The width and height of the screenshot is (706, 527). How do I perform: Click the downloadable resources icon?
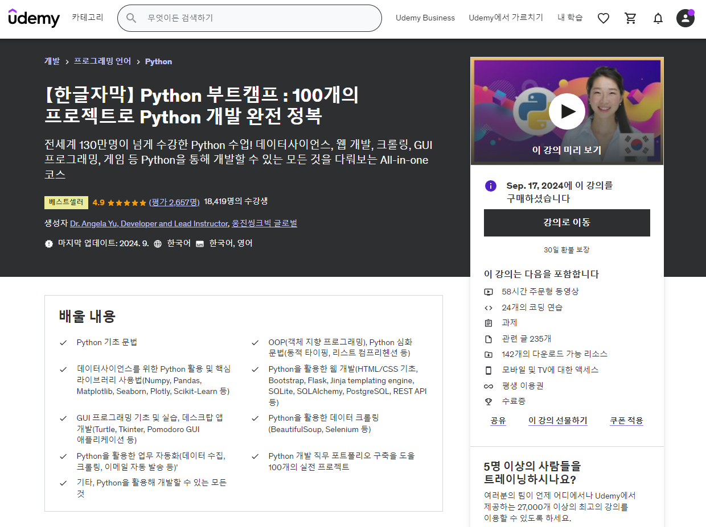(489, 354)
